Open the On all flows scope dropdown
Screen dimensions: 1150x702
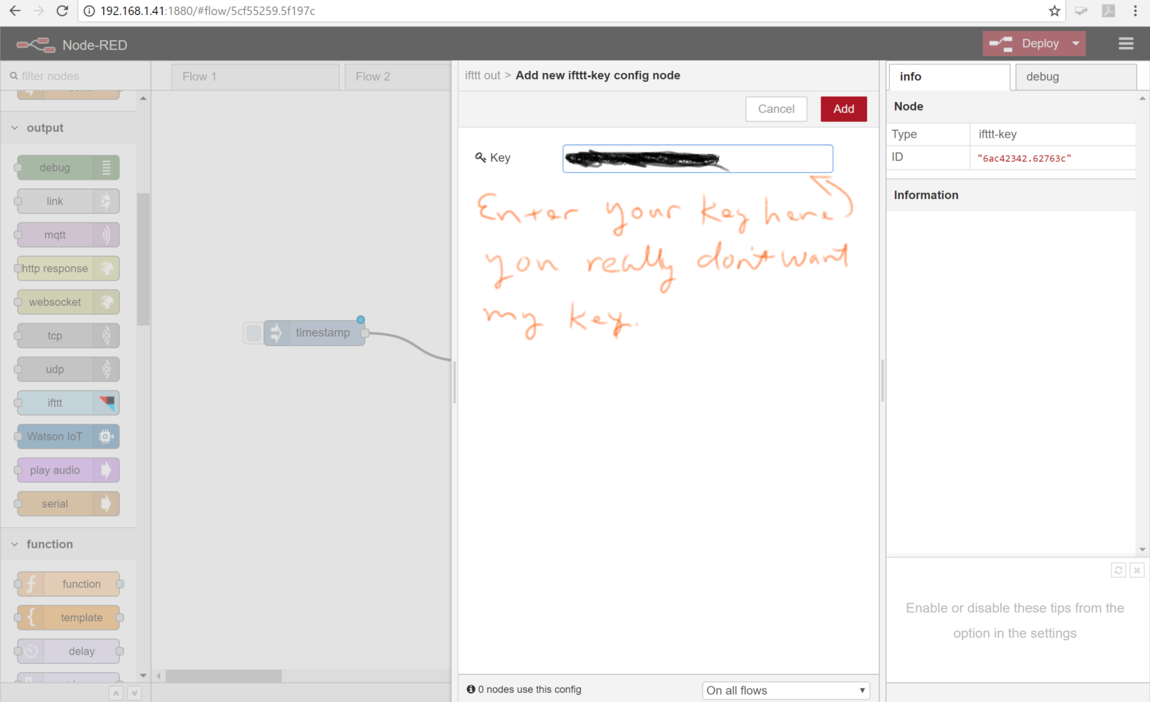click(786, 690)
